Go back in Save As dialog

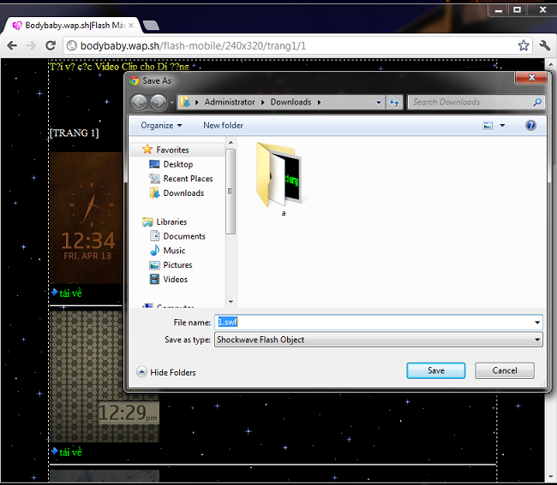tap(139, 103)
